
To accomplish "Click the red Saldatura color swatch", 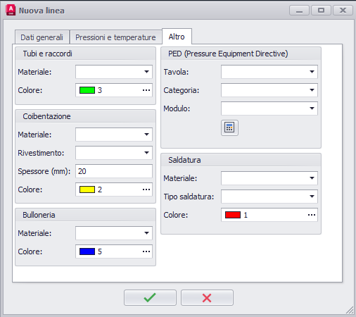I will click(x=233, y=215).
